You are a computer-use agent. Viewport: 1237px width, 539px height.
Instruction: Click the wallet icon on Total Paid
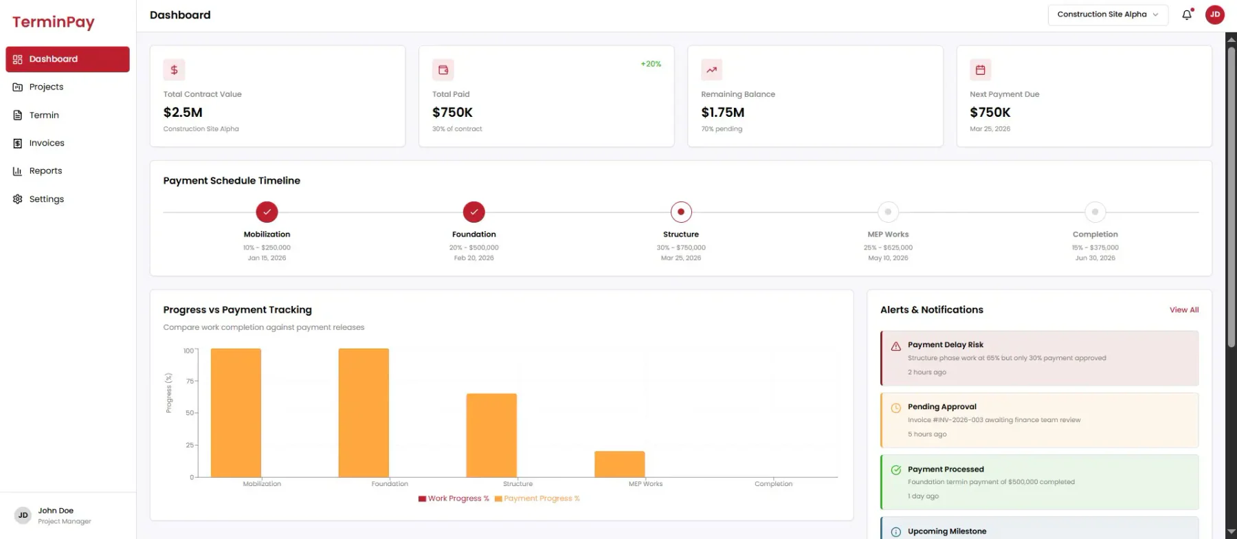(x=443, y=69)
